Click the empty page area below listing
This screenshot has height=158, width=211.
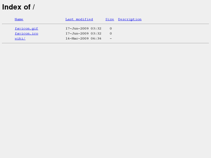coord(106,101)
